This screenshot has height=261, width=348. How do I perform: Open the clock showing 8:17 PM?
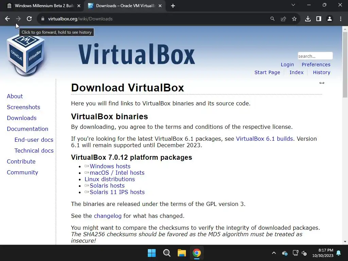pyautogui.click(x=323, y=253)
